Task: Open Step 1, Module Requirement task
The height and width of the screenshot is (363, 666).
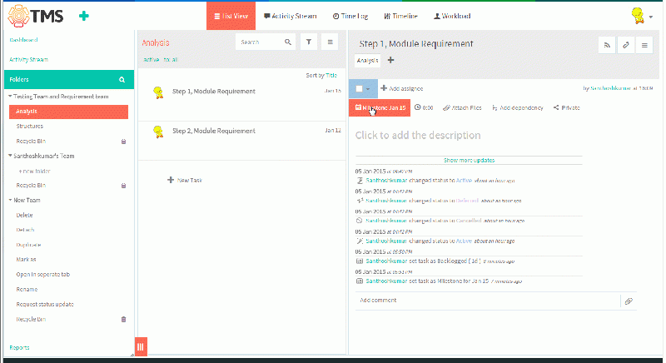Action: click(214, 92)
